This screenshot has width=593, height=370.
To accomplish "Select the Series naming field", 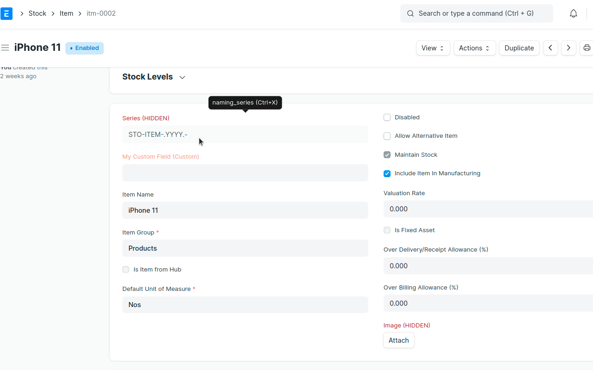I will (245, 135).
